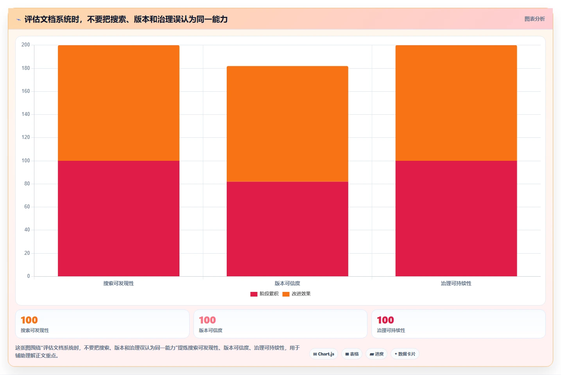Viewport: 561px width, 375px height.
Task: Click the orange 100 value in 搜索可发现性 card
Action: click(x=29, y=320)
